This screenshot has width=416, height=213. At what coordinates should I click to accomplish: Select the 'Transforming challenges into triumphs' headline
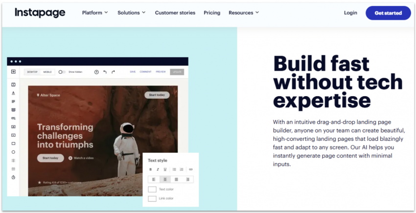click(65, 136)
